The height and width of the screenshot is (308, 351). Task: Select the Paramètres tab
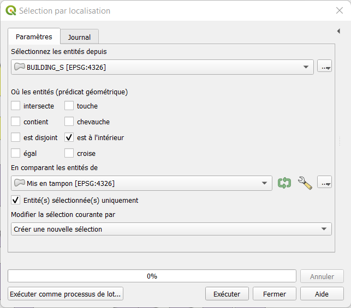point(34,37)
